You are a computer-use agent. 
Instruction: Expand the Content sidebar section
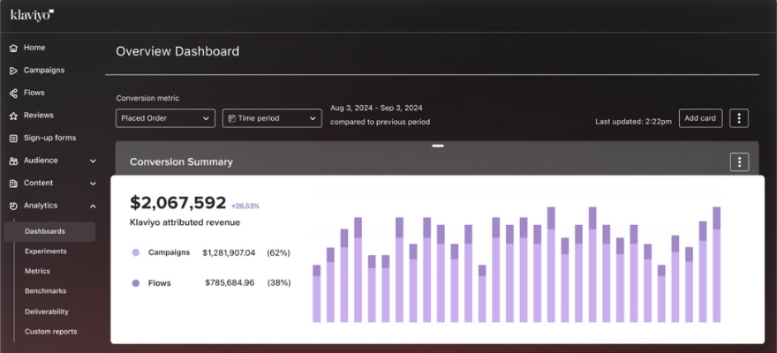point(93,184)
